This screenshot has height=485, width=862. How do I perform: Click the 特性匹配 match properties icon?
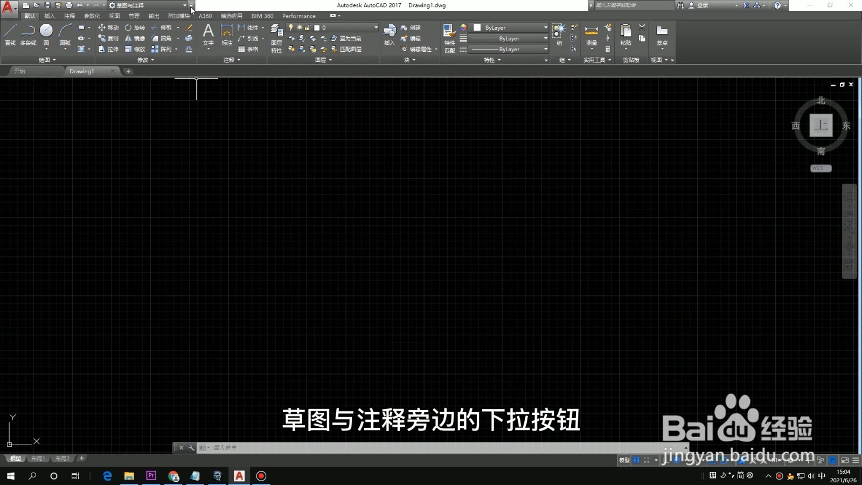point(450,38)
